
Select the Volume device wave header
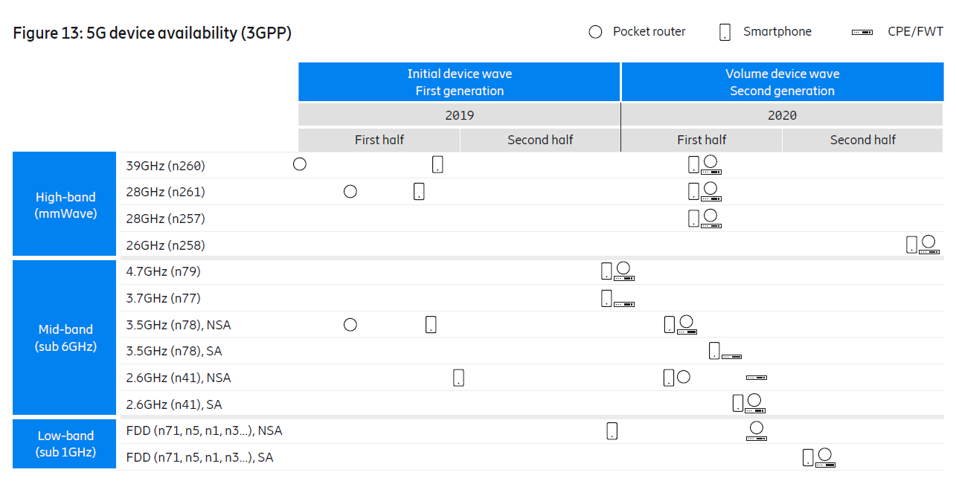[782, 82]
